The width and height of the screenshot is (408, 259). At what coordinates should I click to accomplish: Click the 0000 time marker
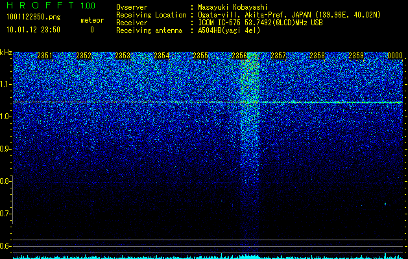click(395, 56)
